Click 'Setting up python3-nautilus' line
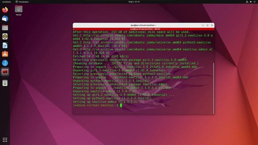This screenshot has width=258, height=145. point(116,98)
